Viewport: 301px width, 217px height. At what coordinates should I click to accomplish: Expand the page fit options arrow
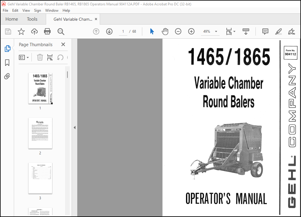[235, 31]
